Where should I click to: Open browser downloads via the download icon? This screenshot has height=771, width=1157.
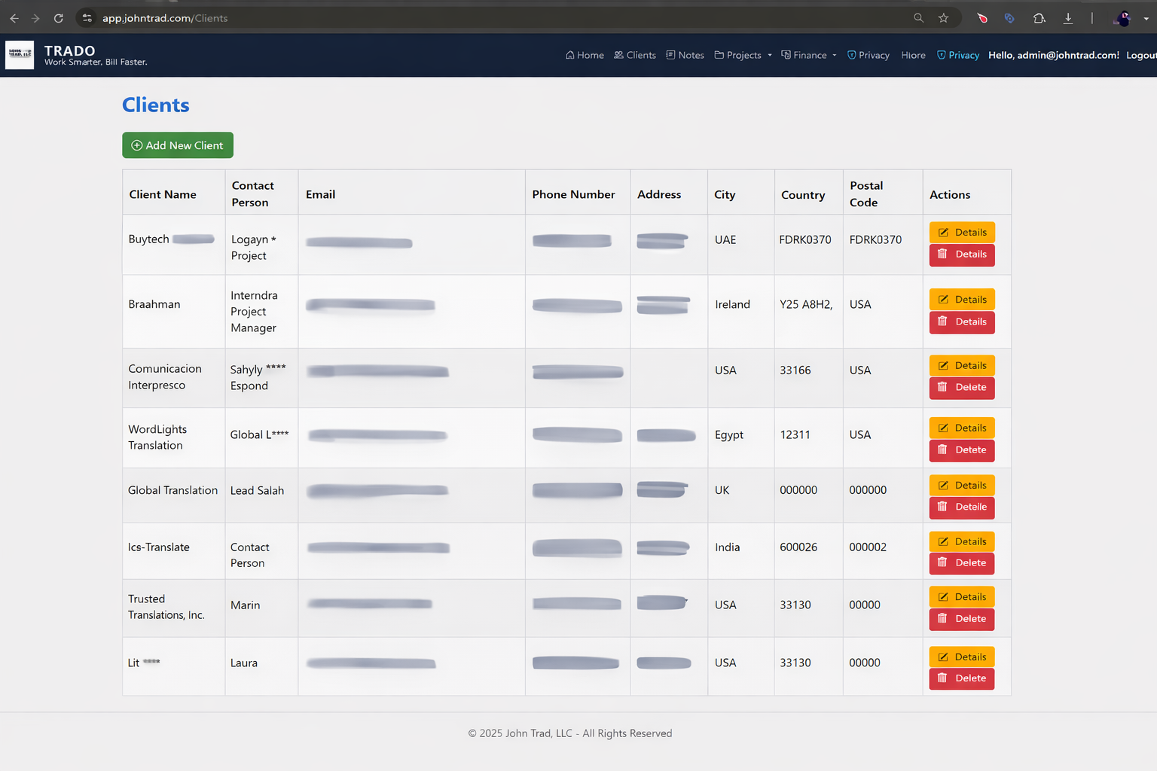point(1068,17)
